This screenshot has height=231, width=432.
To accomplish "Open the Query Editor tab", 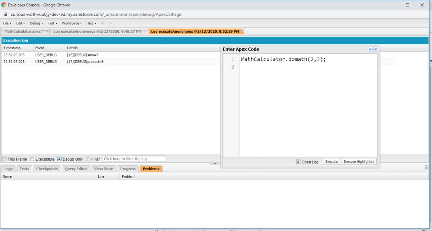I will click(x=76, y=169).
